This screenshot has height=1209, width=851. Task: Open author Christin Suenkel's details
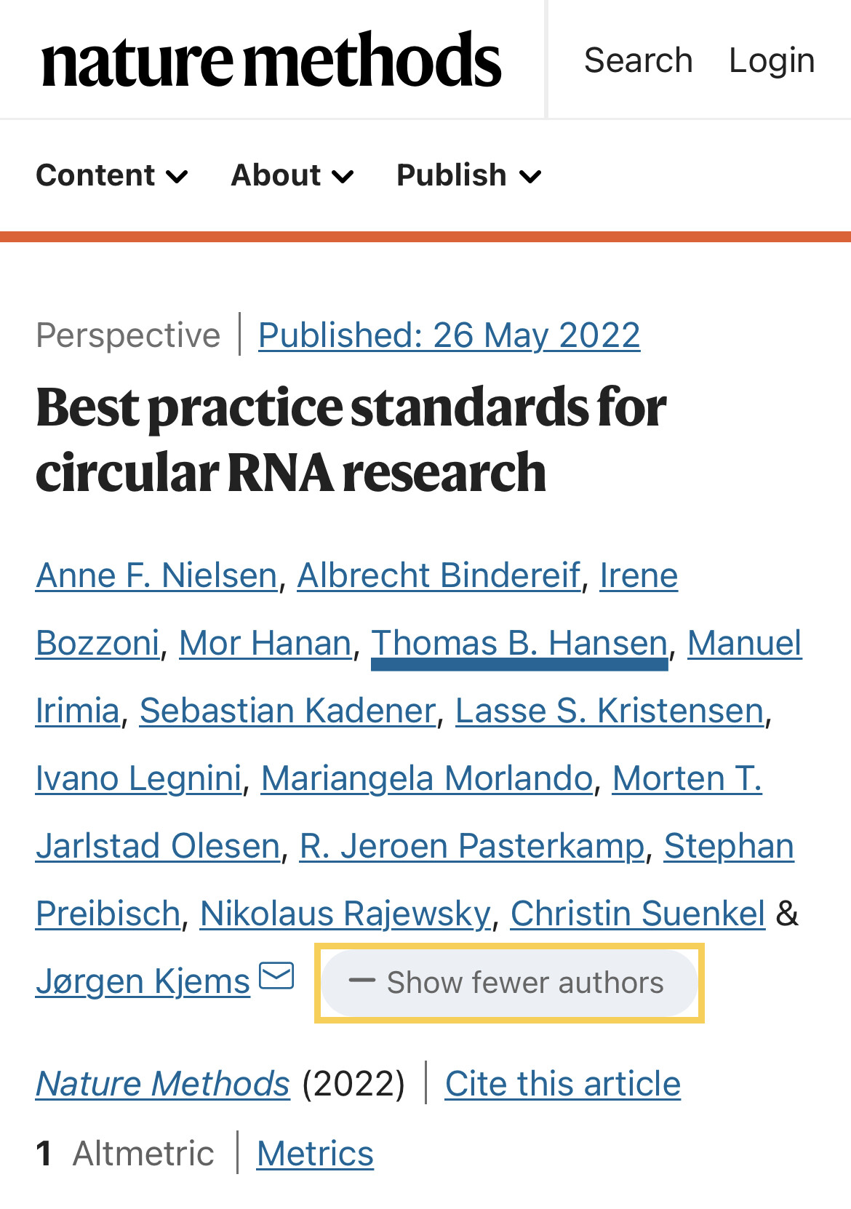(637, 914)
